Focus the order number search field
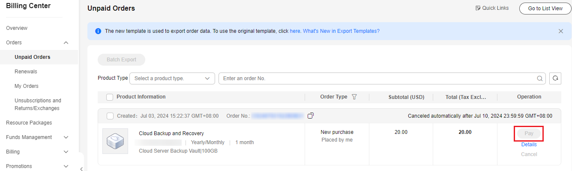572x171 pixels. 377,78
